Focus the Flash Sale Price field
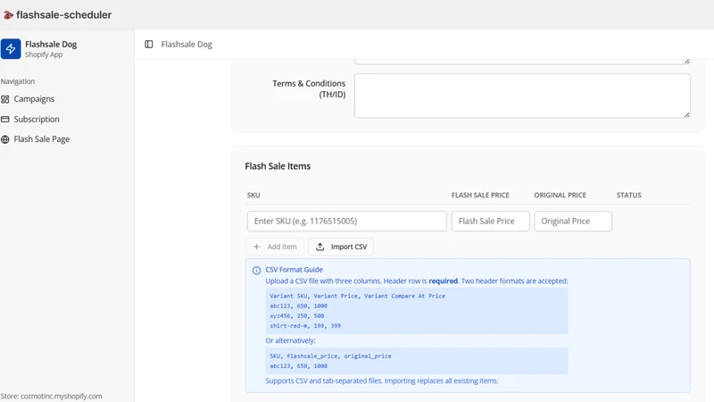The width and height of the screenshot is (714, 402). click(x=490, y=221)
